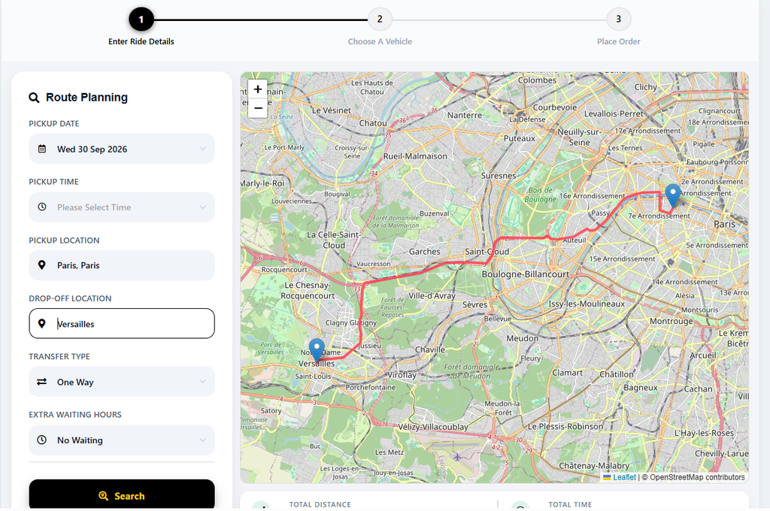Click Viroflay label on the map
The height and width of the screenshot is (511, 770).
click(x=402, y=375)
